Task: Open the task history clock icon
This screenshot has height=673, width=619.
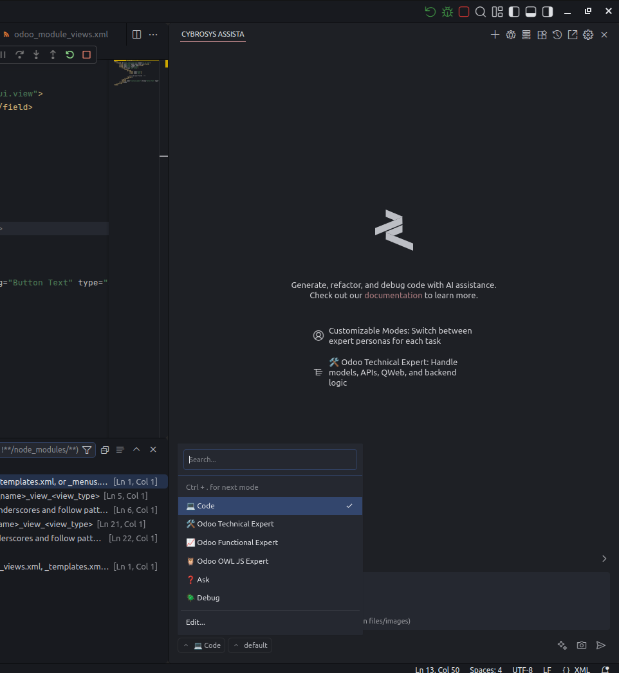Action: point(557,35)
